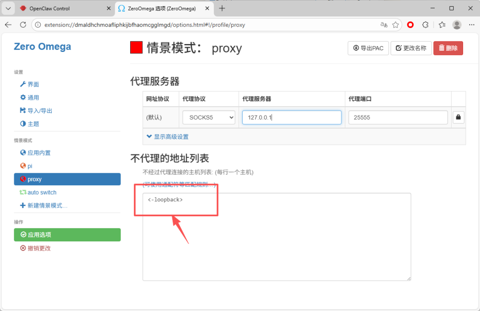Select the 主题 theme contrast icon

click(23, 124)
